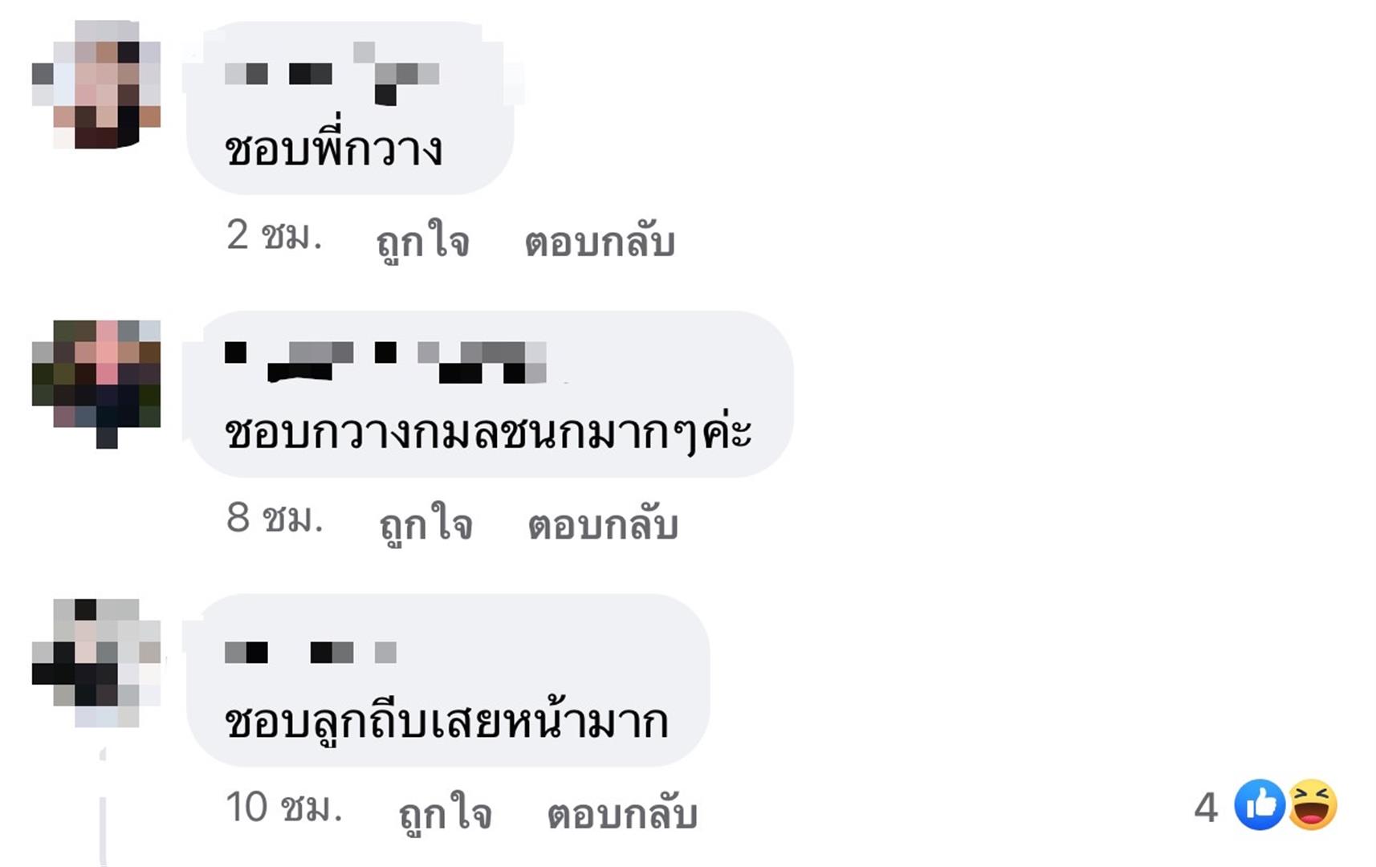This screenshot has height=867, width=1376.
Task: Reply to ชอบพี่กวาง using ตอบกลับ
Action: tap(600, 241)
